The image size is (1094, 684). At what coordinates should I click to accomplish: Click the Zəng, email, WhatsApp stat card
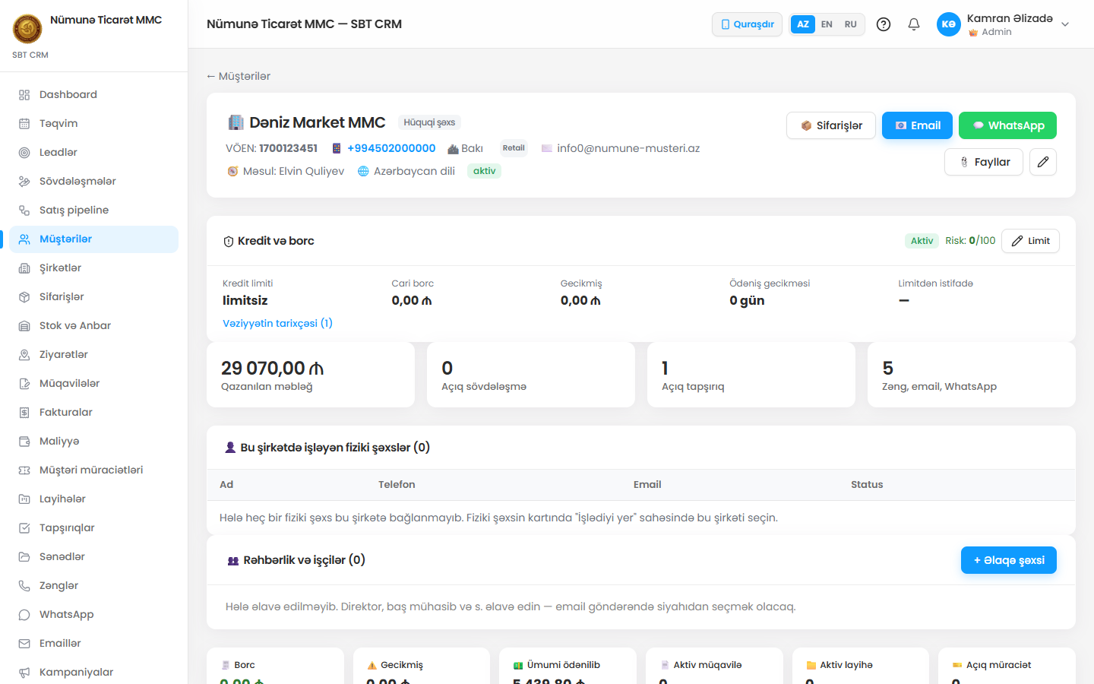pos(972,375)
